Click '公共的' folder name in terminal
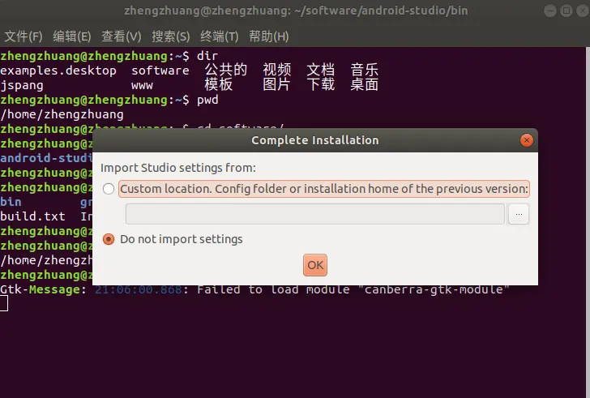Viewport: 590px width, 398px height. [x=226, y=70]
